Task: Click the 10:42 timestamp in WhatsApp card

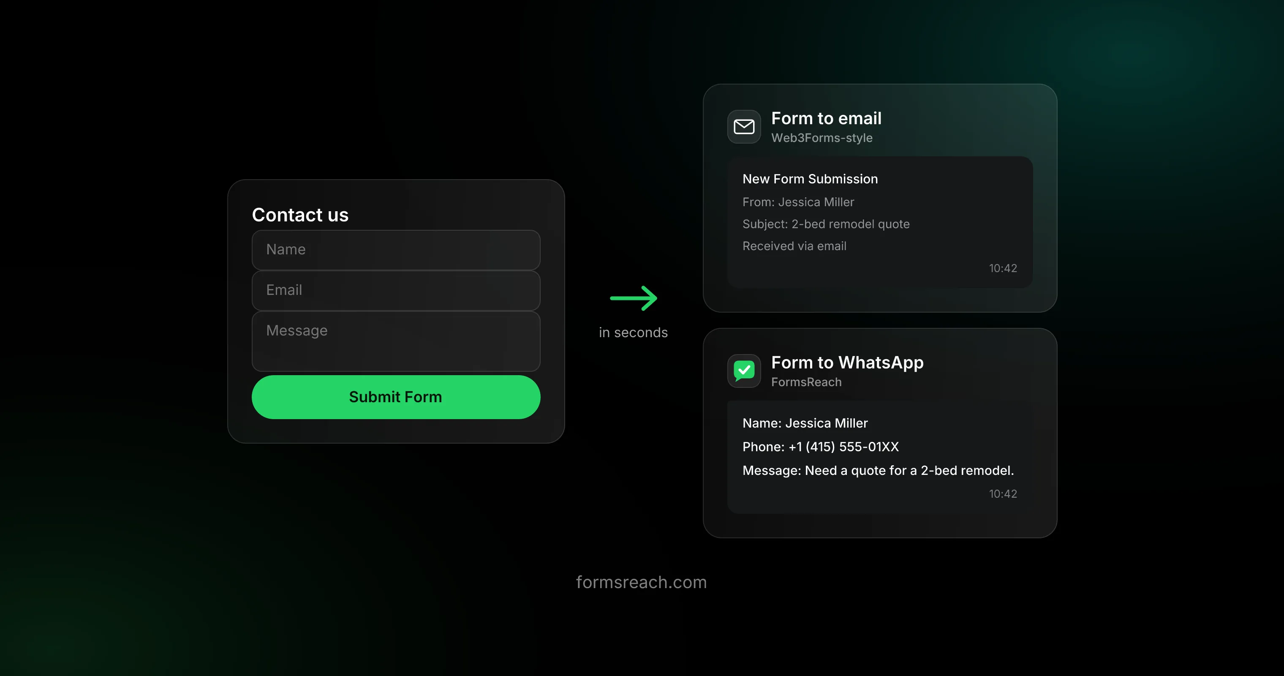Action: click(x=1003, y=494)
